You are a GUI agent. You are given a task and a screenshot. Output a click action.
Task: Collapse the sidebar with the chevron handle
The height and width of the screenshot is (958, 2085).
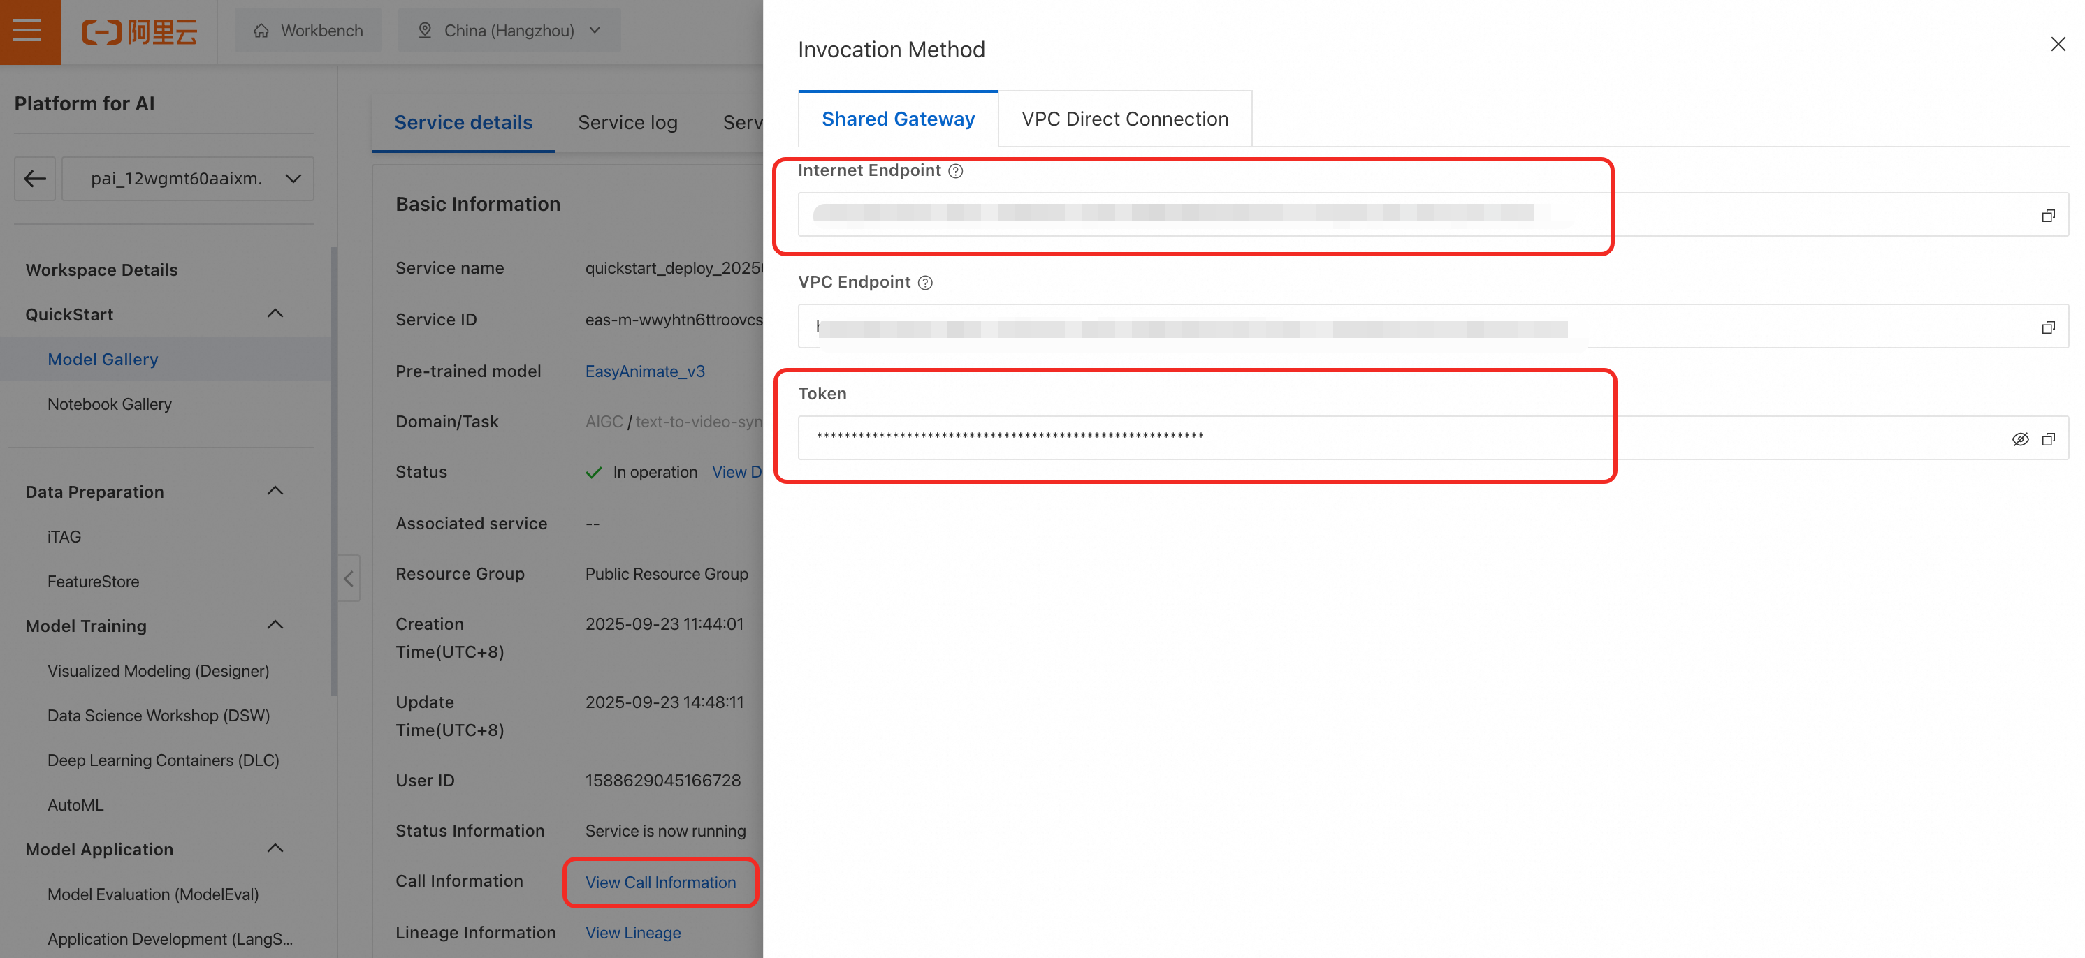click(349, 579)
